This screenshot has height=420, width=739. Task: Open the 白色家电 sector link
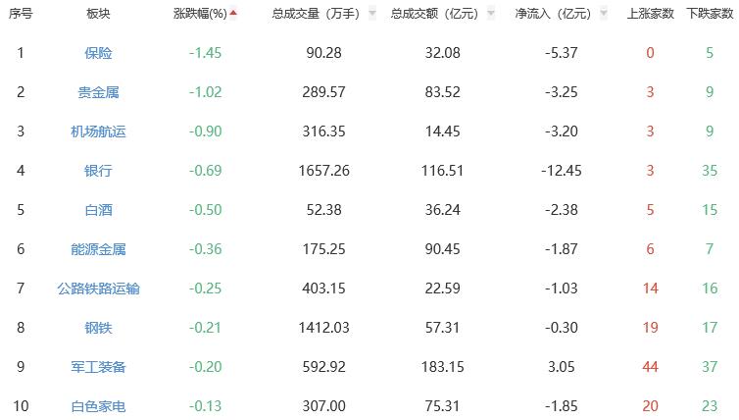[98, 406]
